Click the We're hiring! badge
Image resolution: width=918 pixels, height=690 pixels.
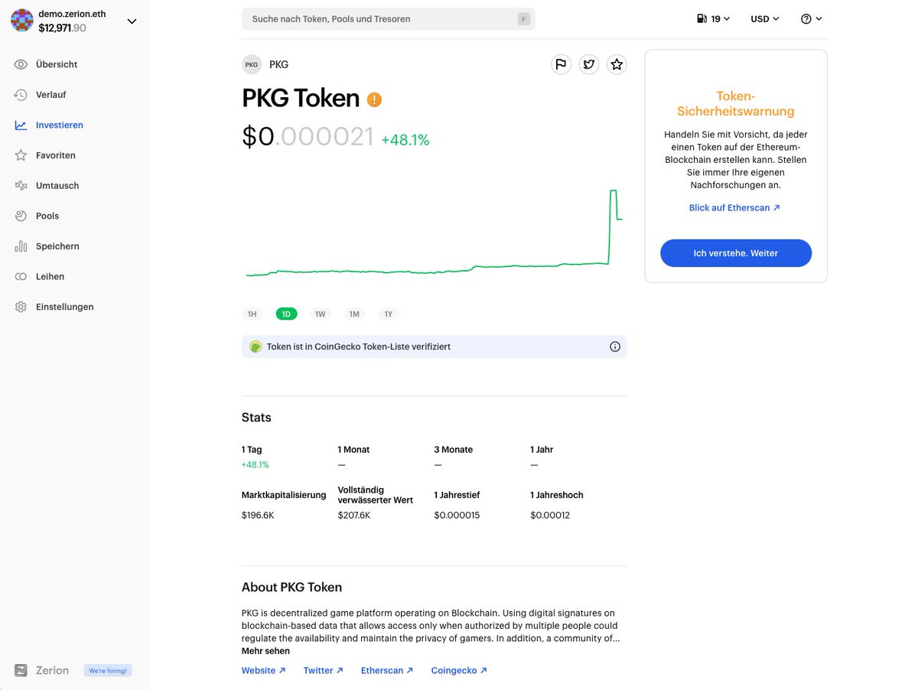tap(108, 670)
